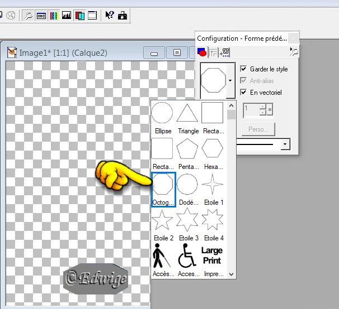Select the Etoile 4 star shape
Screen dimensions: 339x309
click(213, 225)
